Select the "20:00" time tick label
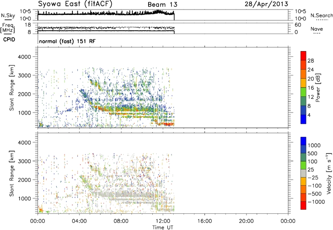This screenshot has width=333, height=230. click(x=246, y=221)
